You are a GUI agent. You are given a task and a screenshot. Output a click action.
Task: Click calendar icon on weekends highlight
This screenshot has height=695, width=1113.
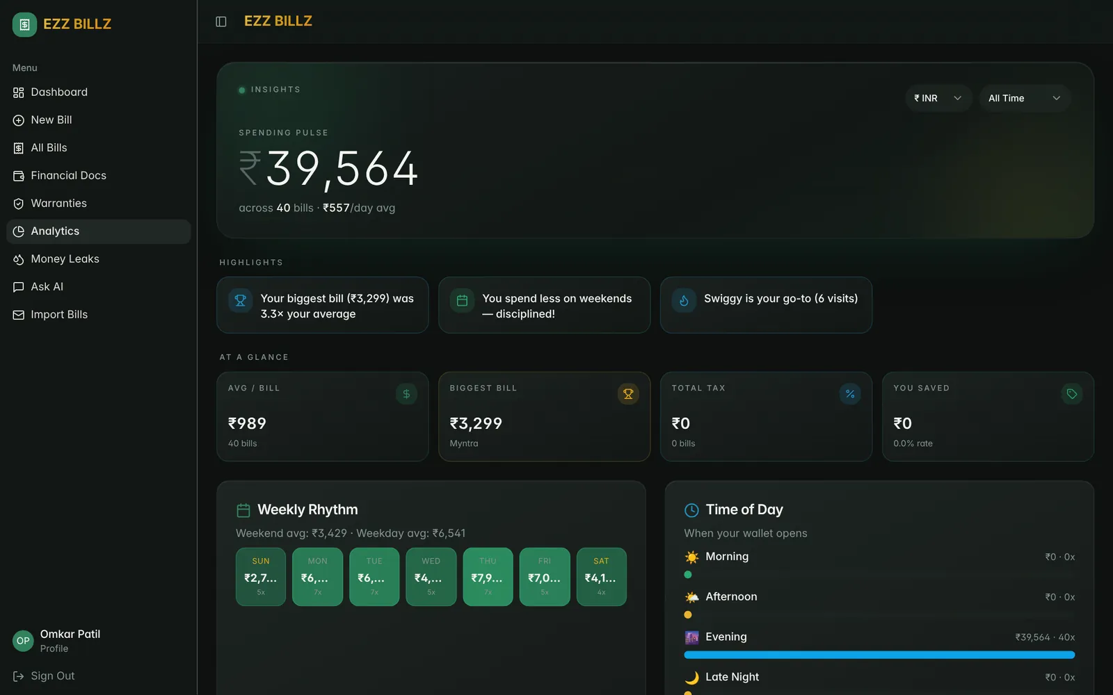pos(462,300)
